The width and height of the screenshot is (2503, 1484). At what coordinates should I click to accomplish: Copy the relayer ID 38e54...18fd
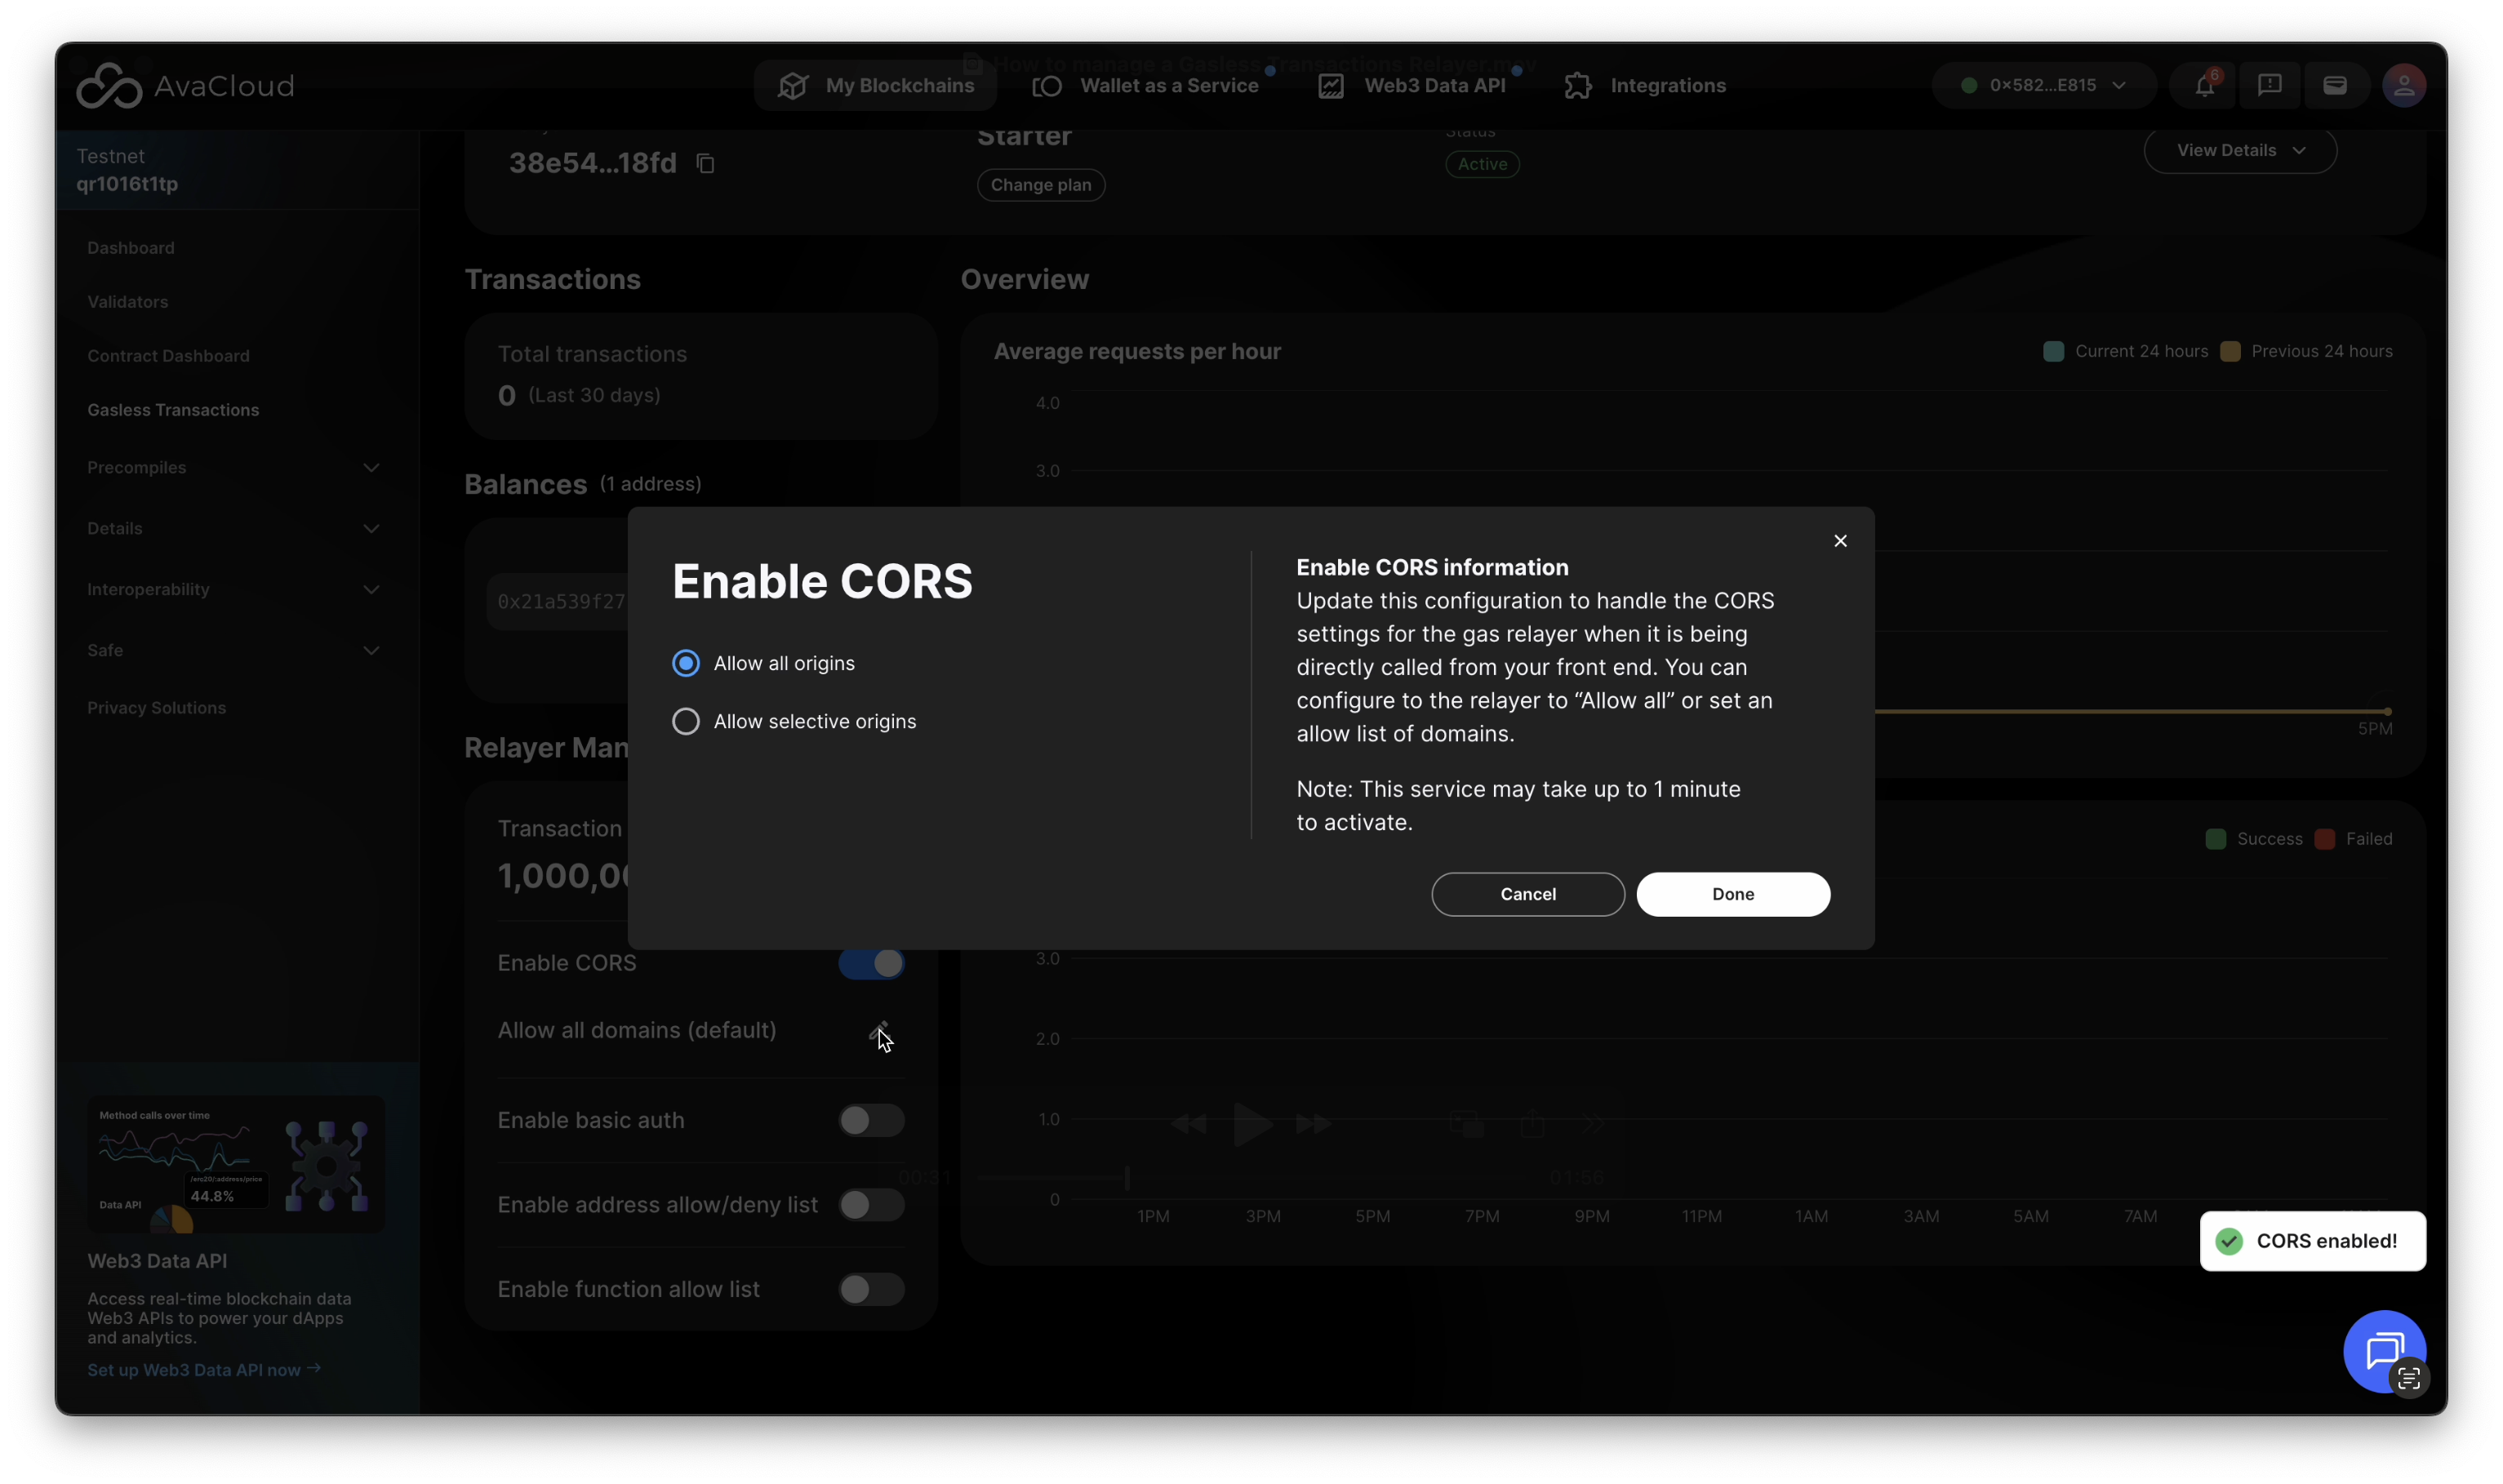point(705,163)
